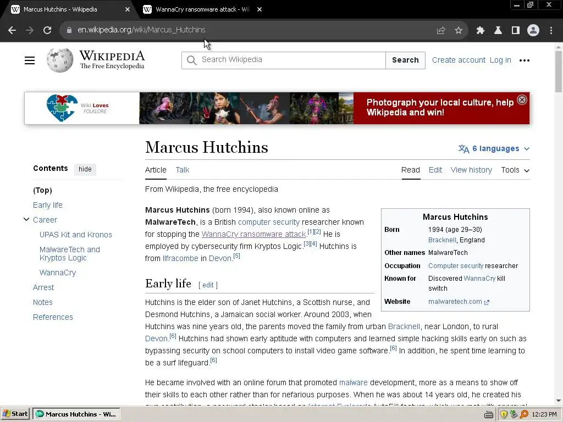Screen dimensions: 563x422
Task: Open Chrome three-dot menu
Action: click(551, 31)
